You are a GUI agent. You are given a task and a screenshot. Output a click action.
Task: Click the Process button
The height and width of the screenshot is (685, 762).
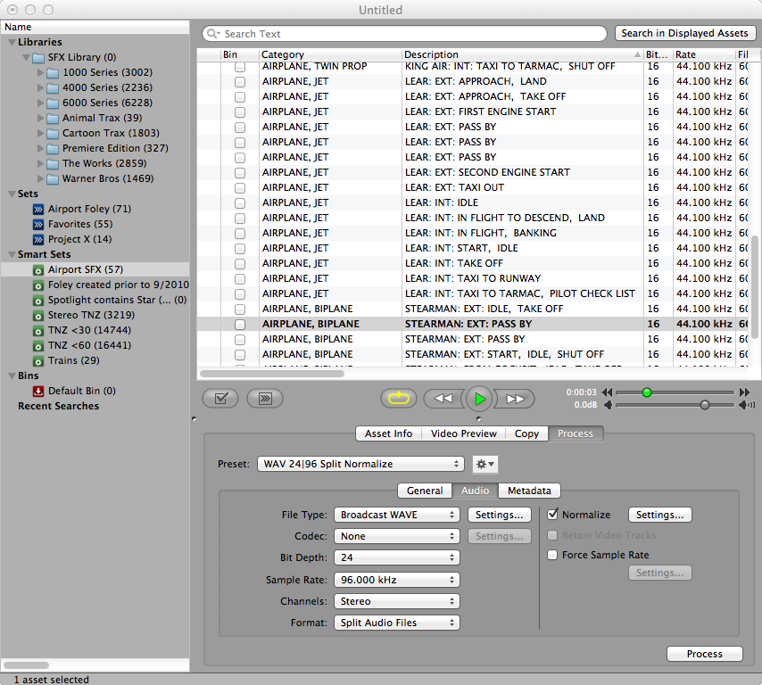[704, 654]
